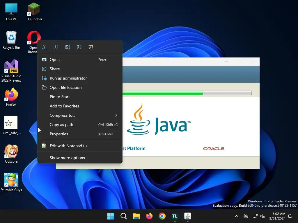Show hidden tray icons chevron
This screenshot has height=223, width=298.
click(x=237, y=216)
